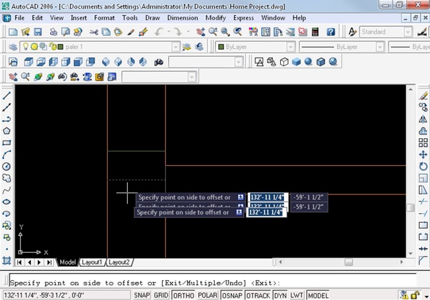
Task: Click the Gouraud shaded sphere icon
Action: click(x=308, y=61)
